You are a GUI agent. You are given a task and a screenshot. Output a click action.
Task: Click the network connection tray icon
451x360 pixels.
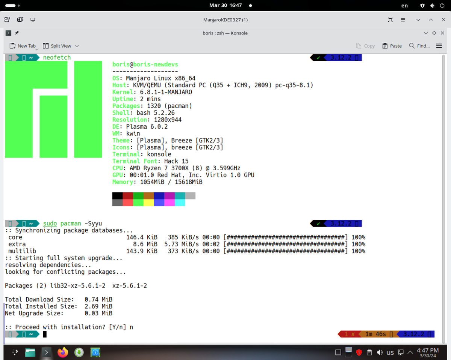[401, 352]
